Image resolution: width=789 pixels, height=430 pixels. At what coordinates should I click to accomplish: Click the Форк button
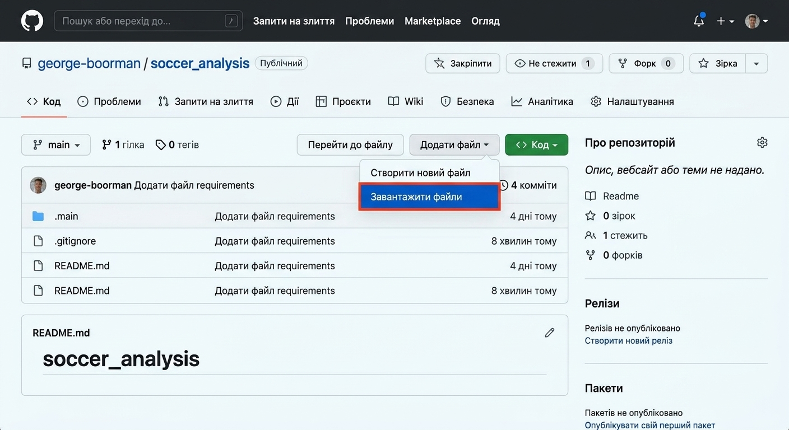click(646, 63)
